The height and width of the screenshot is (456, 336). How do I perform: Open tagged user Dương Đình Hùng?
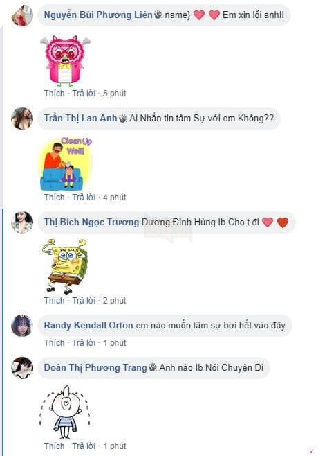[x=179, y=222]
